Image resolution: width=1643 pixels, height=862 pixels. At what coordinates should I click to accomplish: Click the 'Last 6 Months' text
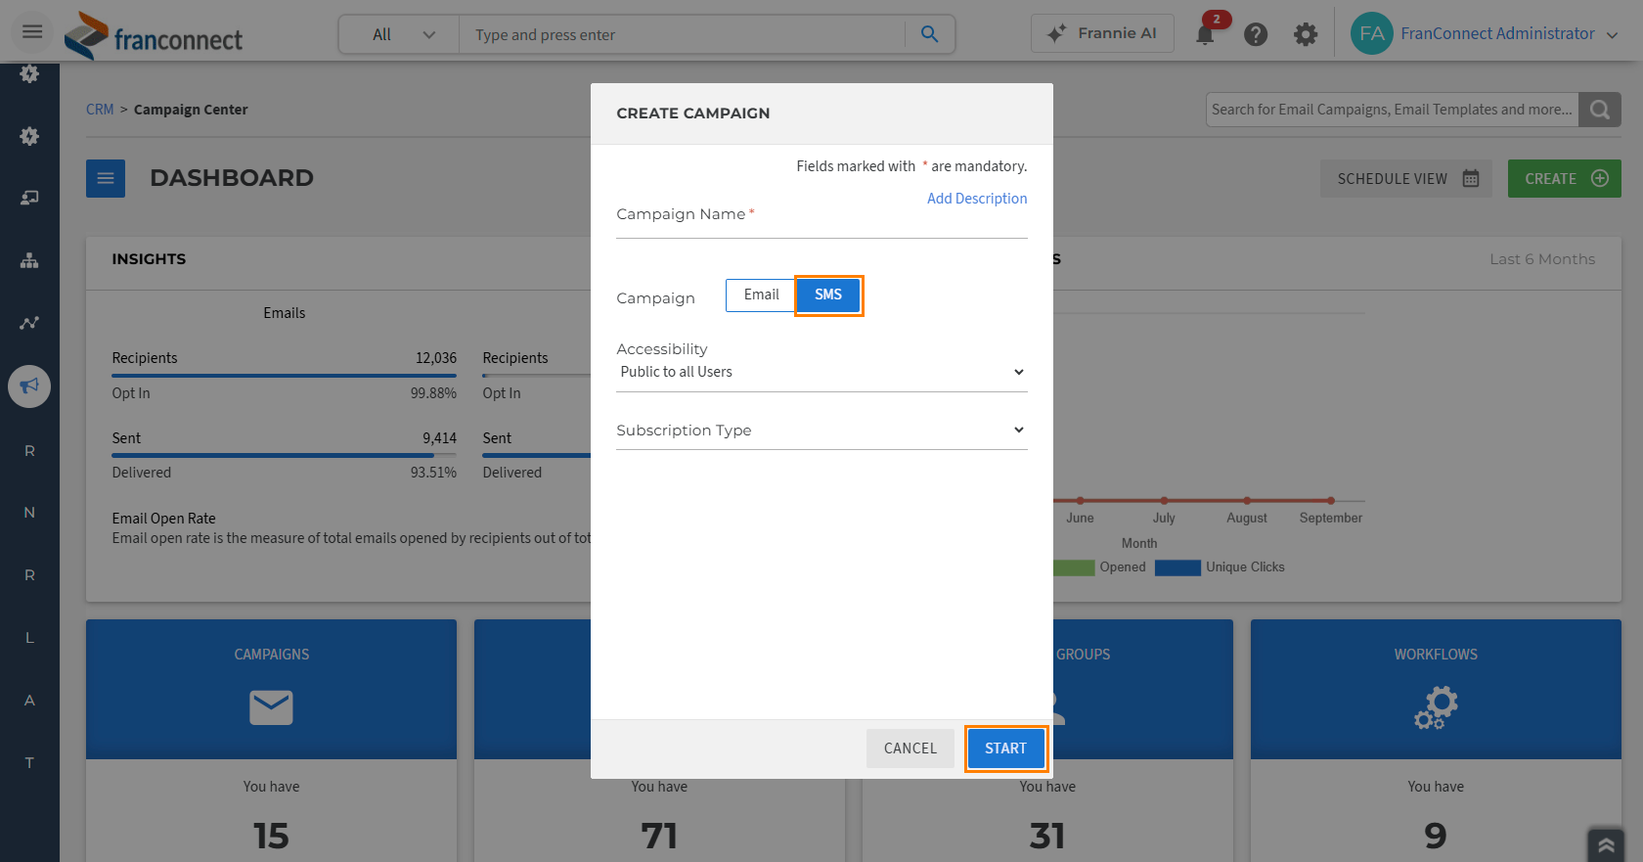point(1542,259)
